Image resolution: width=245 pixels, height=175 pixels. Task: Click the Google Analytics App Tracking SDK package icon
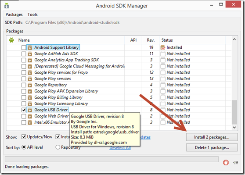tap(30, 60)
